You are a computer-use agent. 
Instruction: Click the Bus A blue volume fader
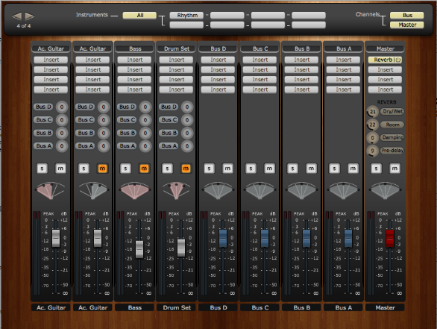348,239
